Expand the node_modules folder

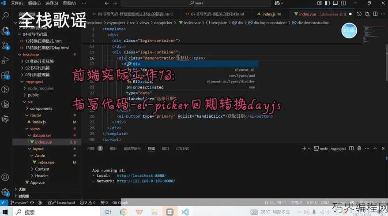(x=41, y=88)
